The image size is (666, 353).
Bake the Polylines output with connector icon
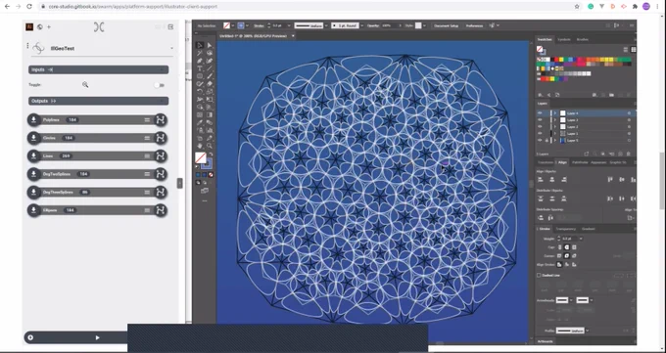[x=160, y=120]
